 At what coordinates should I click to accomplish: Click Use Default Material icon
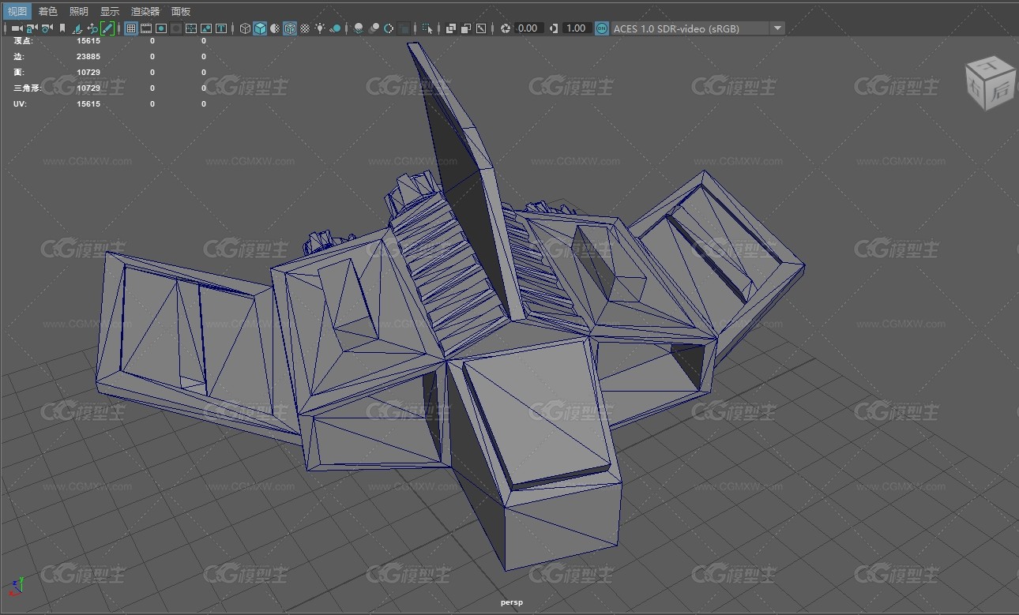[x=275, y=28]
